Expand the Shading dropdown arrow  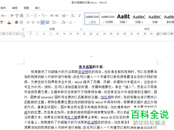(67, 22)
